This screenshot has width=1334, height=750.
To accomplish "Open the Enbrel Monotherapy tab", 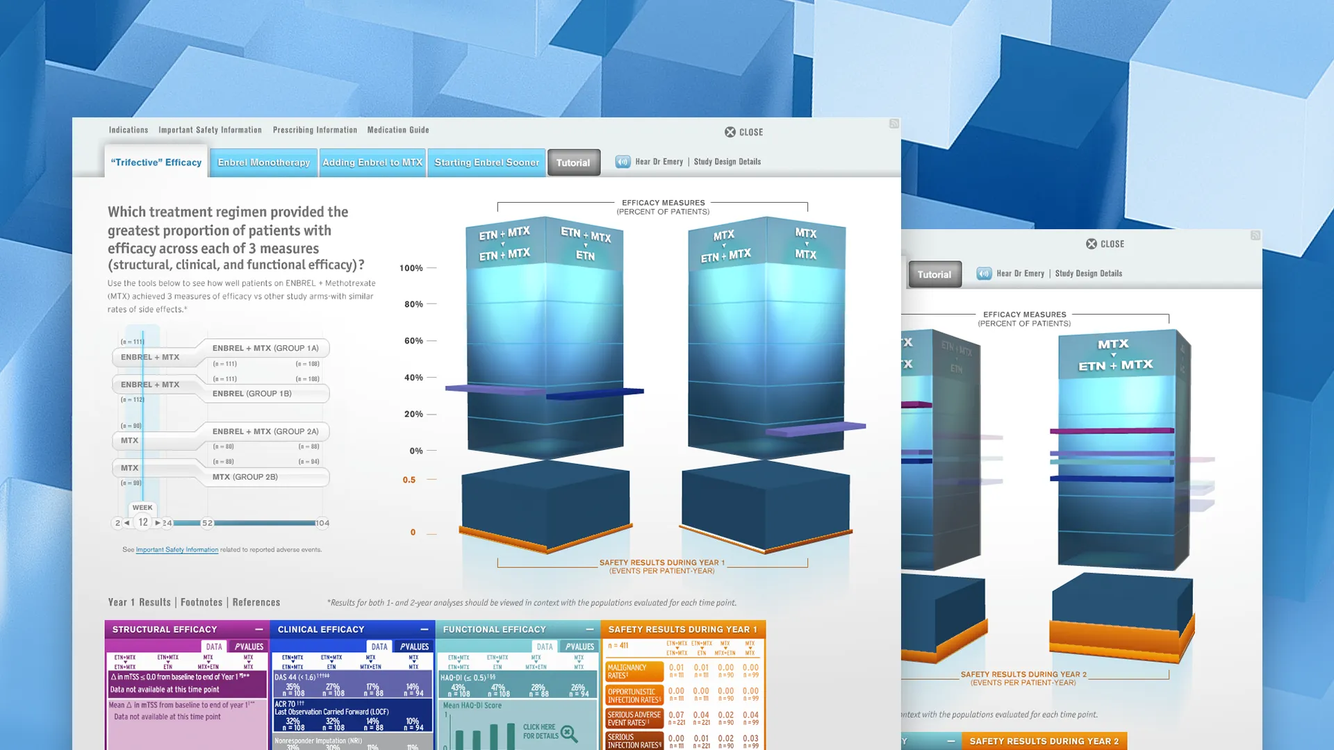I will (x=263, y=162).
